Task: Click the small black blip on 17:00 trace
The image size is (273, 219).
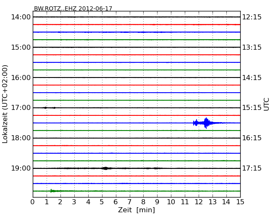Action: 46,108
